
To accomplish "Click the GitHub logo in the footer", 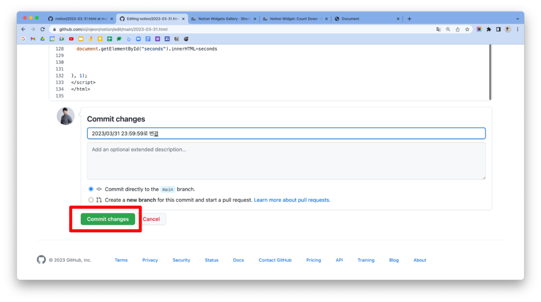I will pyautogui.click(x=41, y=260).
